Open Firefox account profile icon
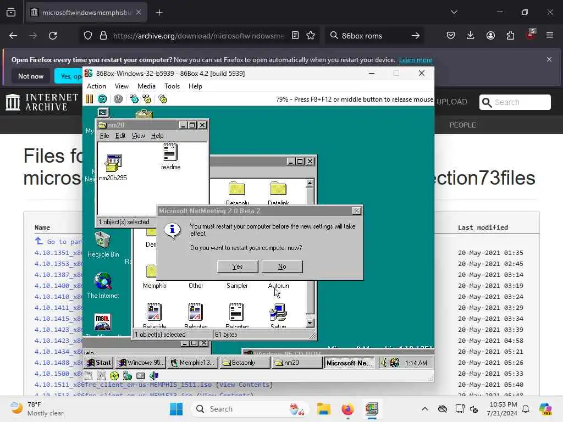 click(490, 36)
